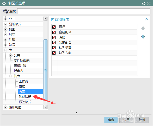
Task: Click the tree vertical scrollbar thumb
Action: (45, 70)
